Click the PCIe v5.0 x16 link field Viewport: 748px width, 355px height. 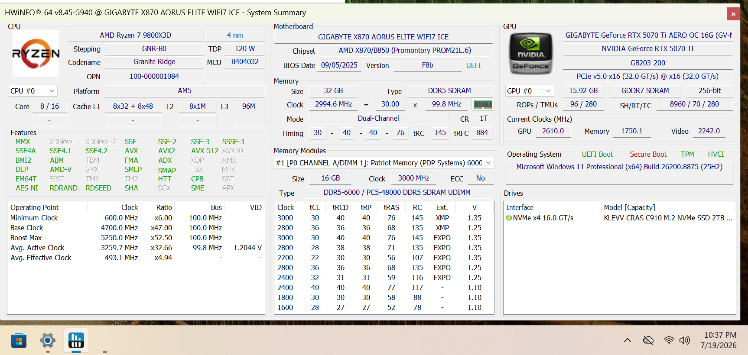pyautogui.click(x=647, y=76)
